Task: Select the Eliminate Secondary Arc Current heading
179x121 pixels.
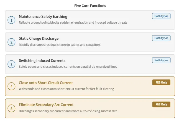Action: pos(46,105)
